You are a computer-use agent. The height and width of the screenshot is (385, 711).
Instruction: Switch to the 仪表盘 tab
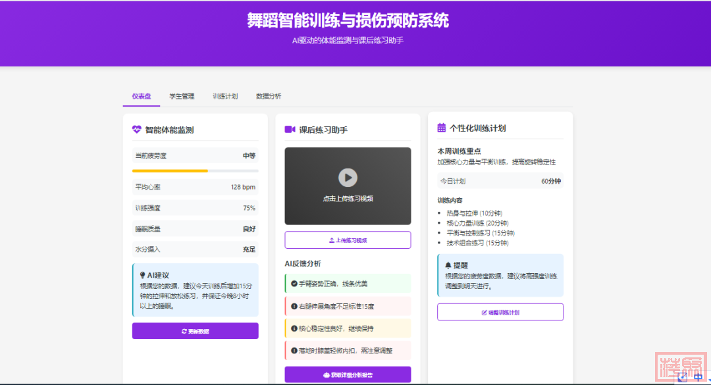pyautogui.click(x=141, y=96)
